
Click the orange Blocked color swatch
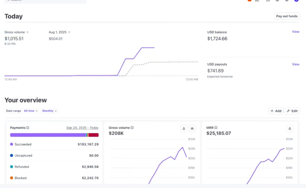click(11, 178)
